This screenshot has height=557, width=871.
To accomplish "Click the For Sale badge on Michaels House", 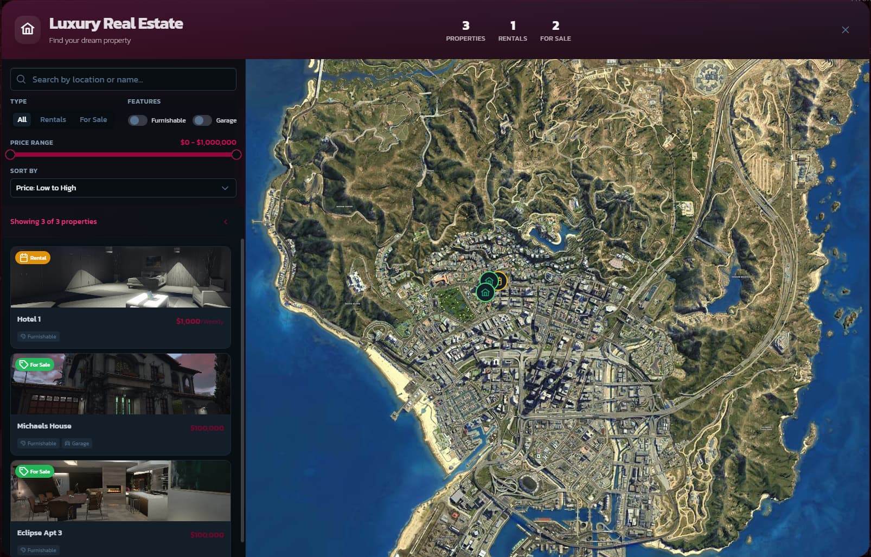I will tap(35, 364).
